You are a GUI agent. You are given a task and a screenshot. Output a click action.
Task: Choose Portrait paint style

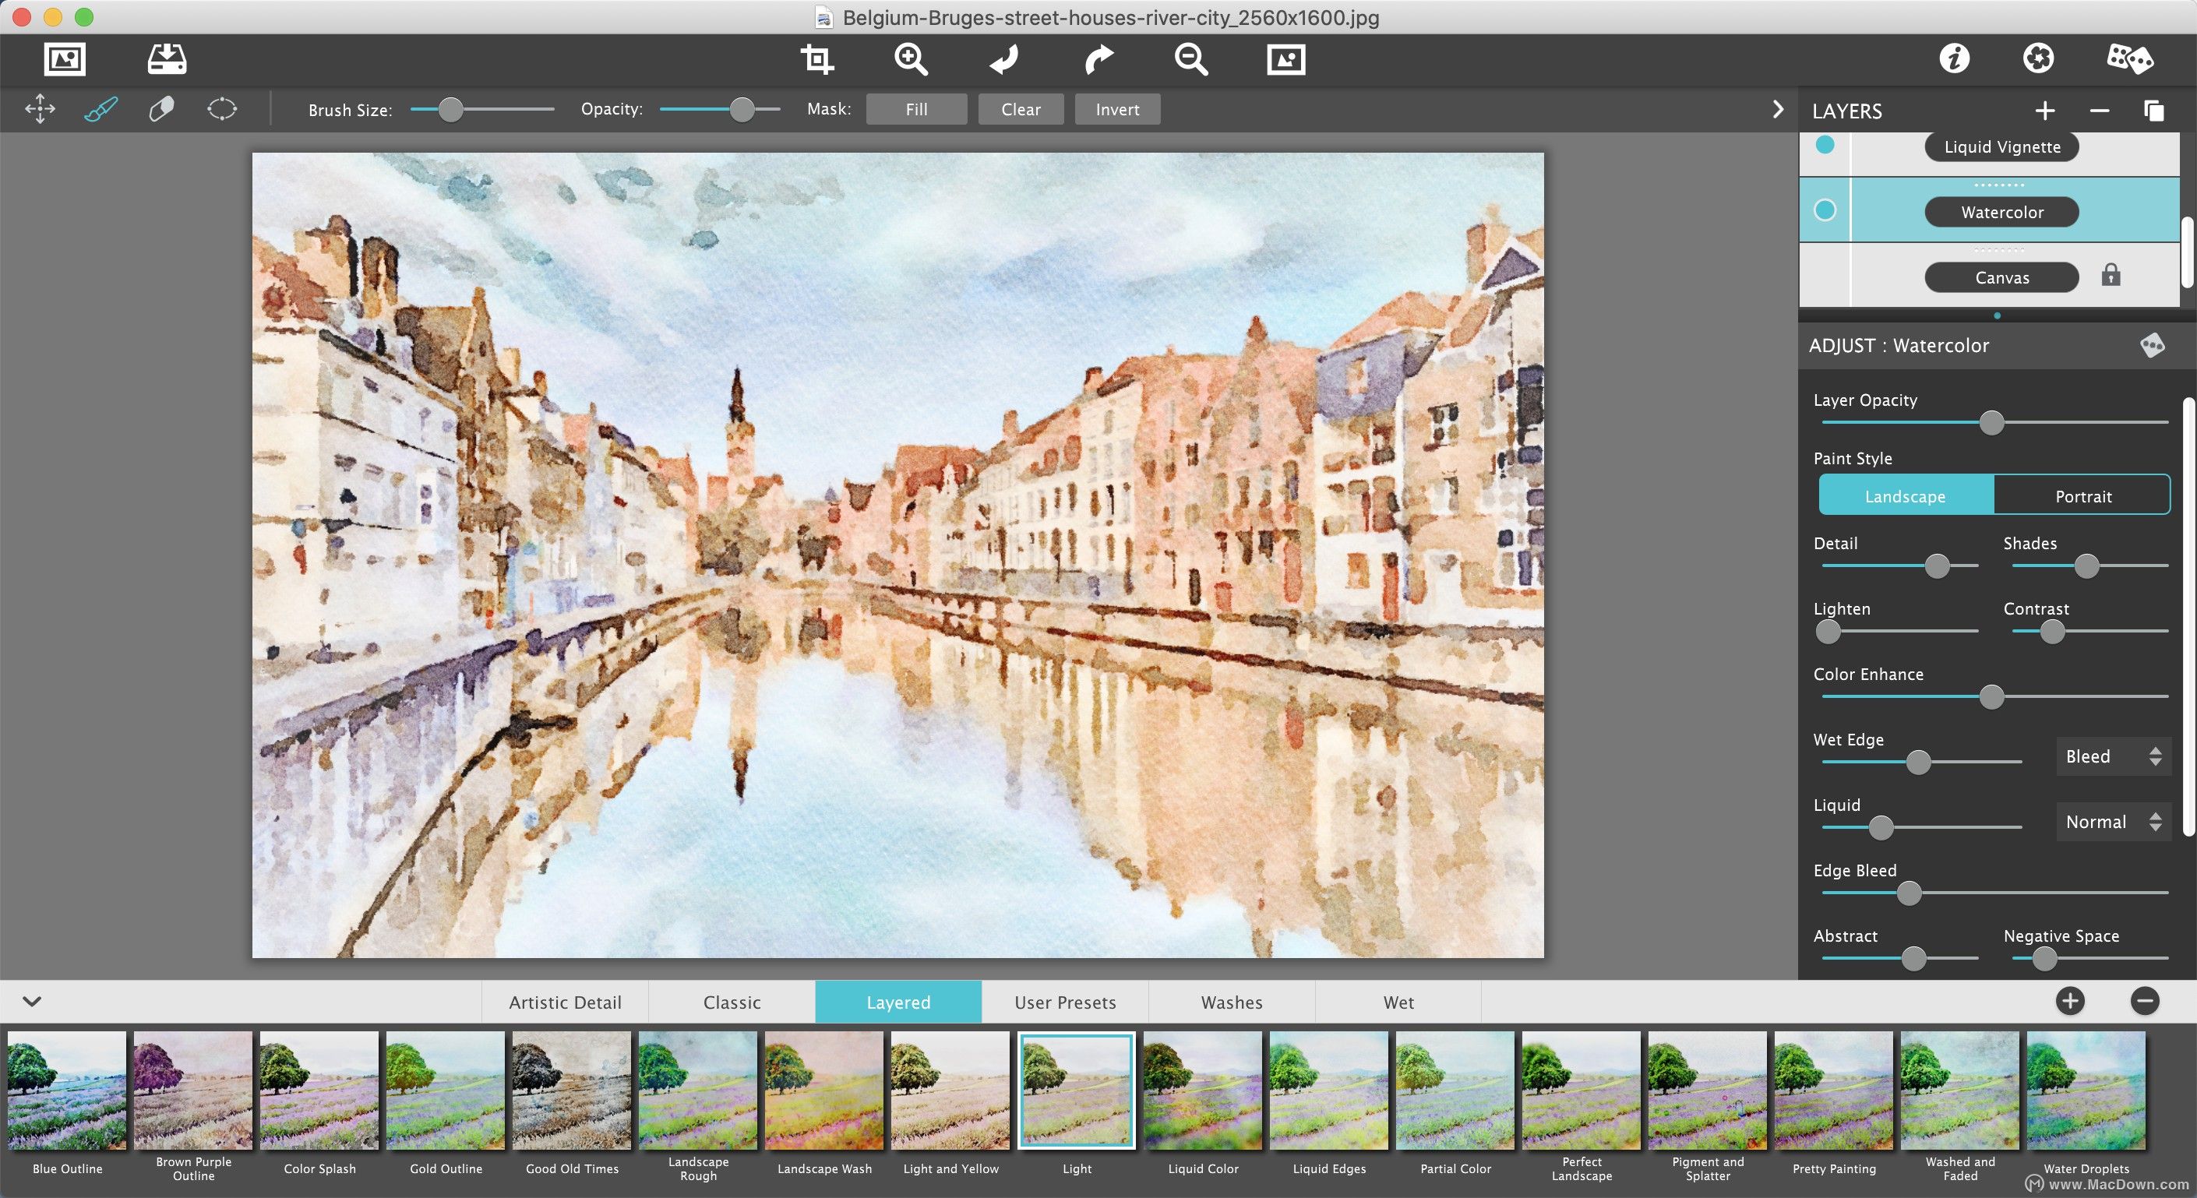(2082, 495)
